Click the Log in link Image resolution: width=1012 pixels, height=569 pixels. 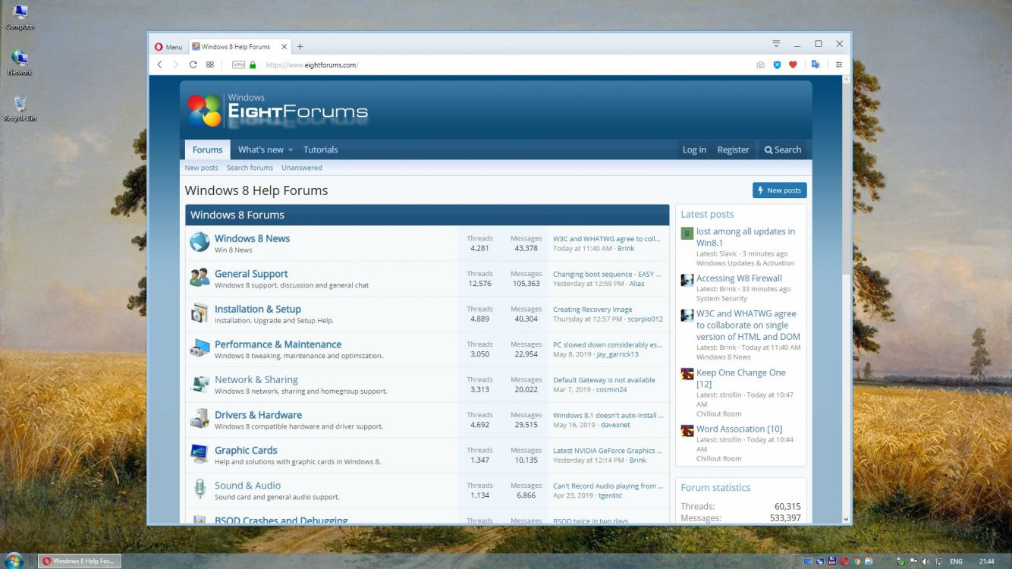coord(694,149)
